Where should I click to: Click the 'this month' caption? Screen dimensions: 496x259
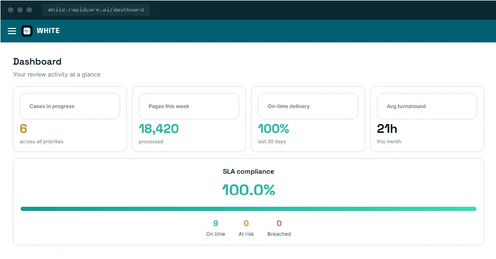pyautogui.click(x=389, y=142)
